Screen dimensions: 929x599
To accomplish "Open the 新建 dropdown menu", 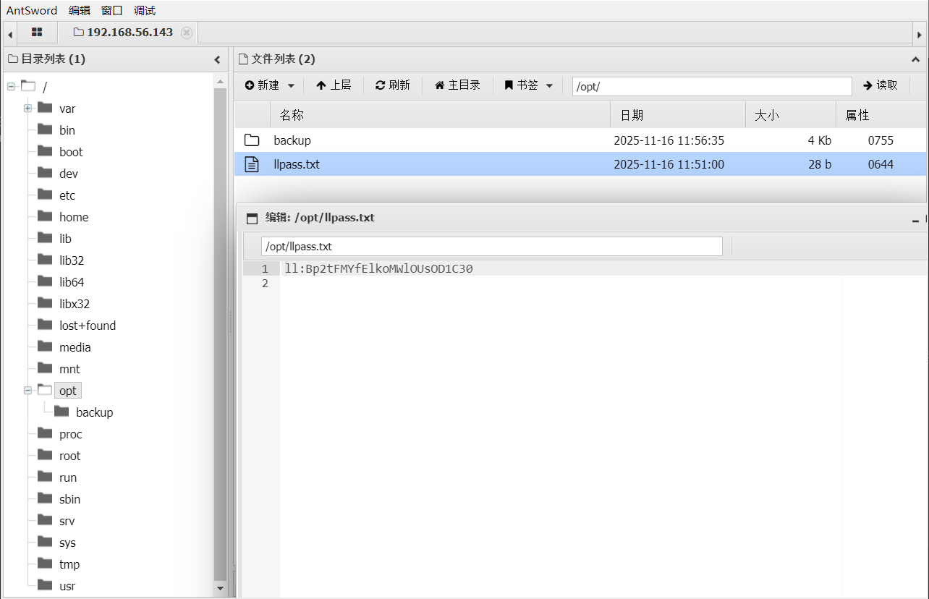I will click(x=270, y=85).
